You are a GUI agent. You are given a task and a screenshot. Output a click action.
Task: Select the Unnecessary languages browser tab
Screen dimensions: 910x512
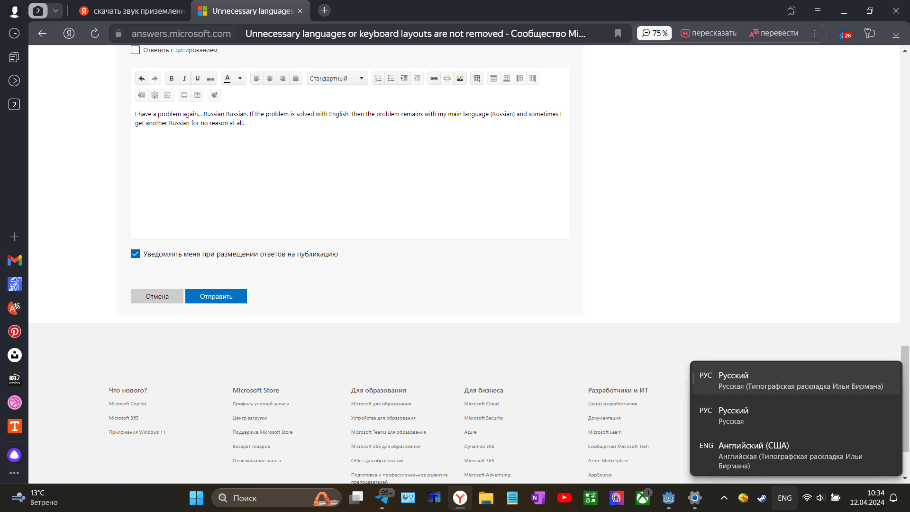click(x=251, y=11)
